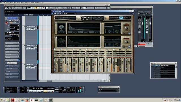Click Rewind in transport panel
The image size is (181, 102).
tap(35, 91)
